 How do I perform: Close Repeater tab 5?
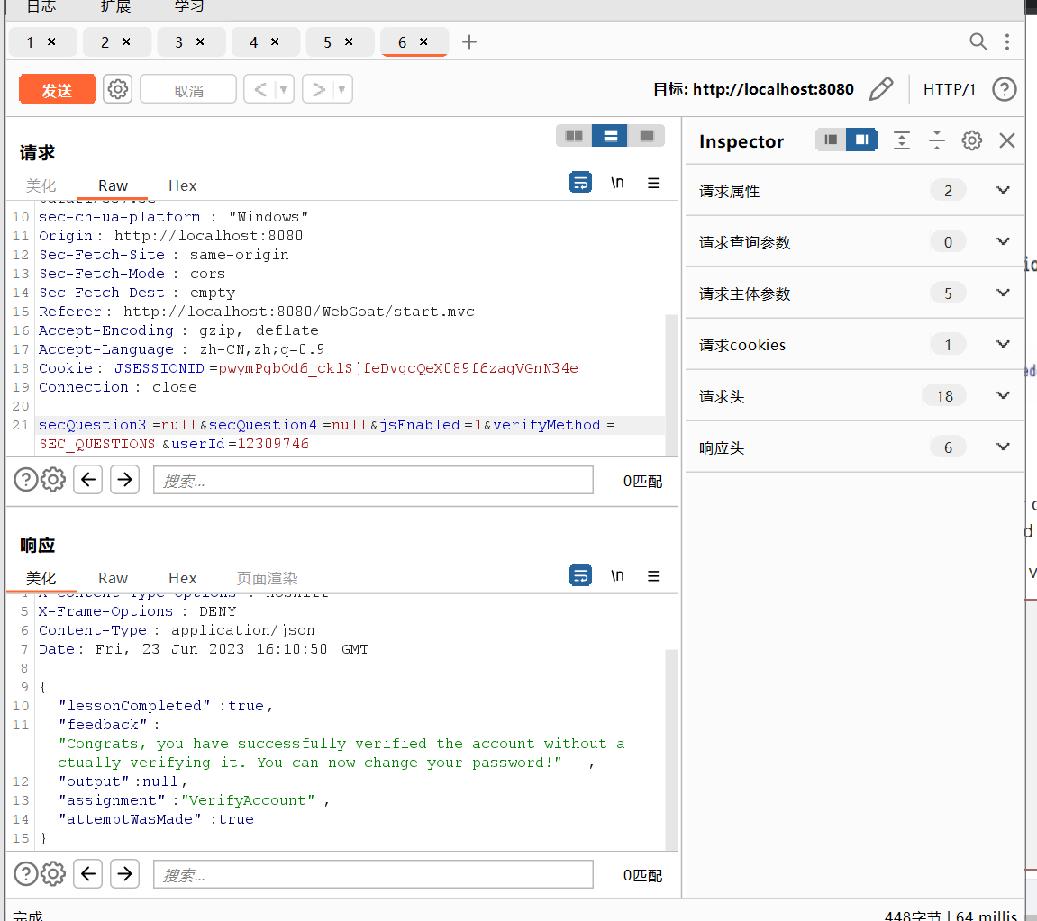tap(349, 41)
